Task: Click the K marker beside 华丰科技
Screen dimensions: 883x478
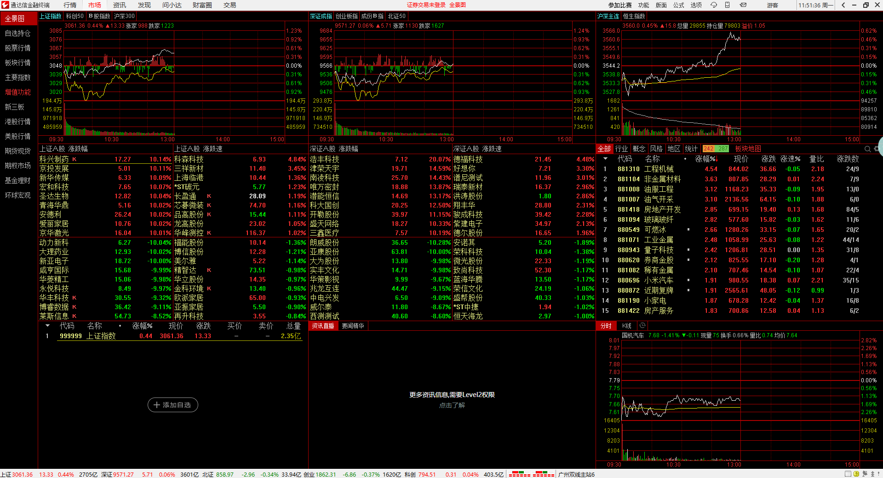Action: pyautogui.click(x=75, y=298)
